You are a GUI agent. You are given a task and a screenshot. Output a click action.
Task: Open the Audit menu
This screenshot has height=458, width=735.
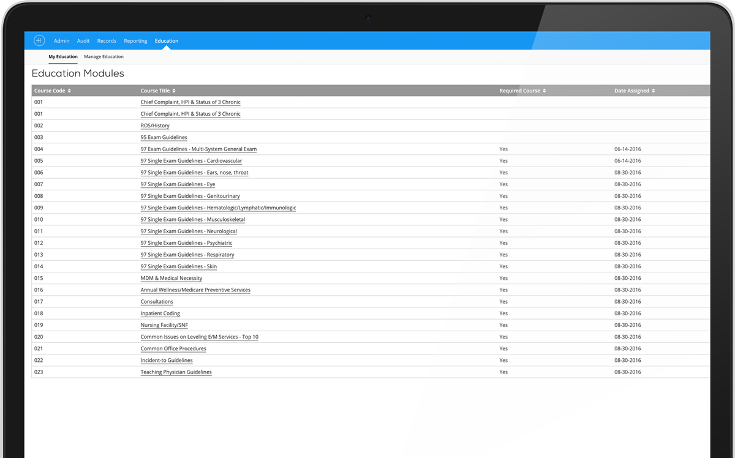coord(83,40)
